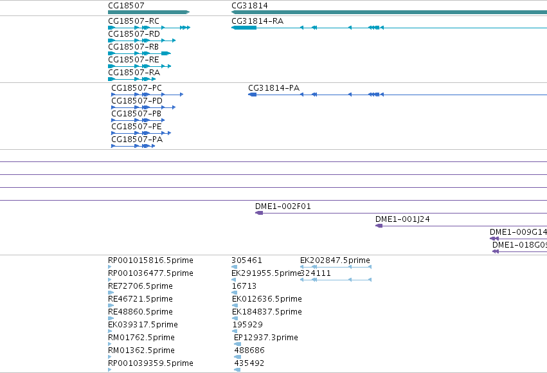The height and width of the screenshot is (373, 547).
Task: Click the DME1-018G09 clone label
Action: [519, 245]
